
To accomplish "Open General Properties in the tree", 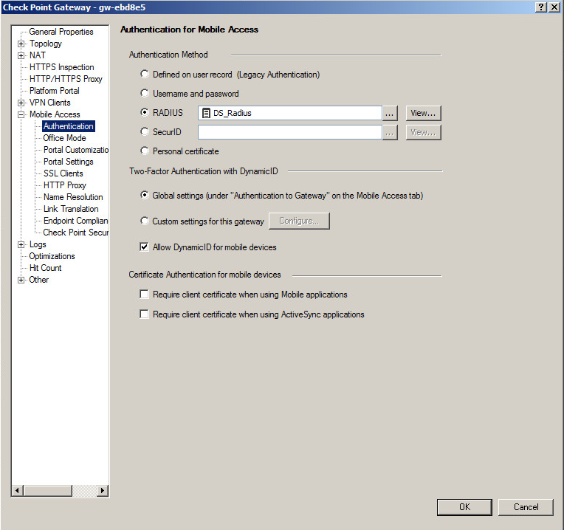I will pyautogui.click(x=61, y=32).
